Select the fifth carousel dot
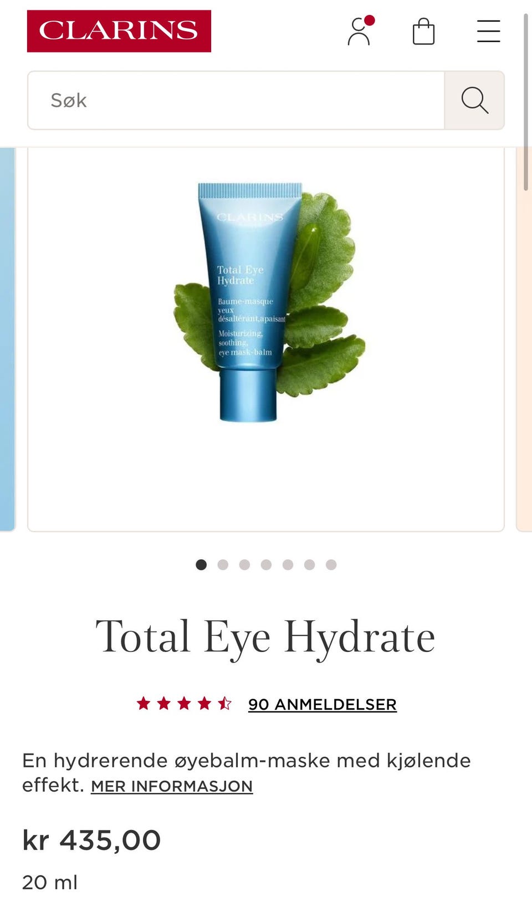The image size is (532, 905). click(288, 564)
